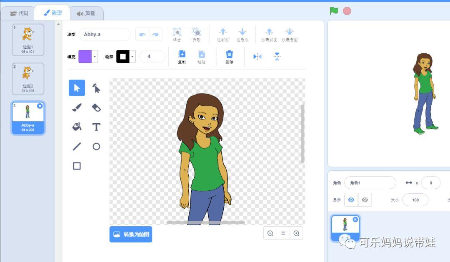Switch to the 代码 tab
Image resolution: width=450 pixels, height=262 pixels.
19,13
